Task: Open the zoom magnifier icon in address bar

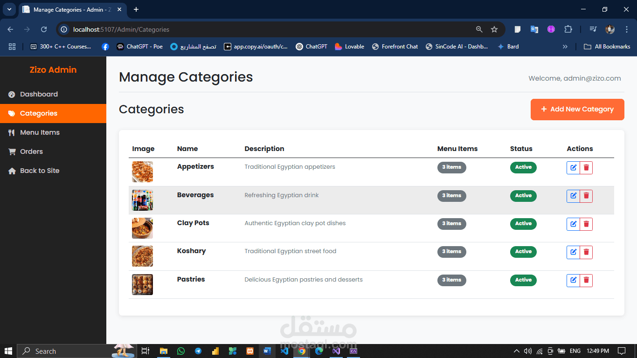Action: pyautogui.click(x=479, y=29)
